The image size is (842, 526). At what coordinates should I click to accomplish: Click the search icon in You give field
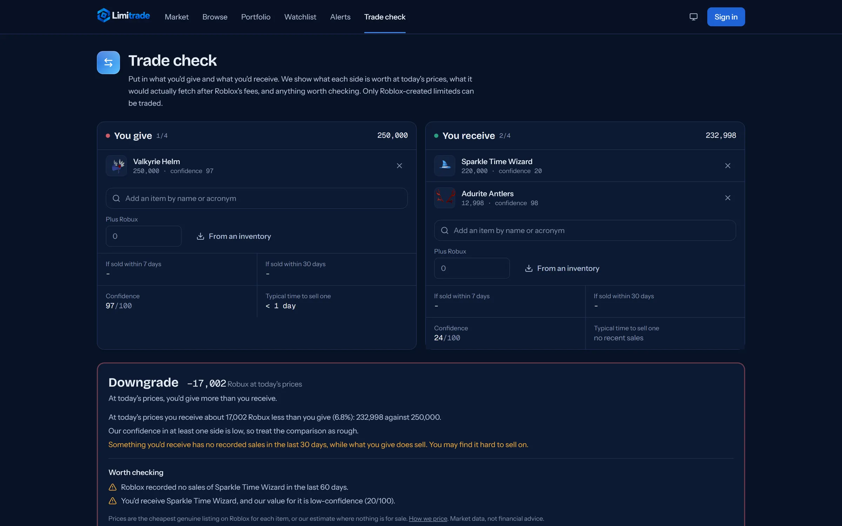pos(116,198)
